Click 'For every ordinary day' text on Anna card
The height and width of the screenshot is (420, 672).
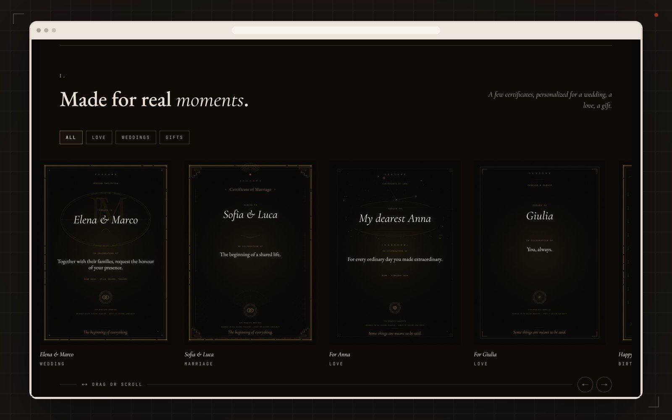(x=395, y=260)
